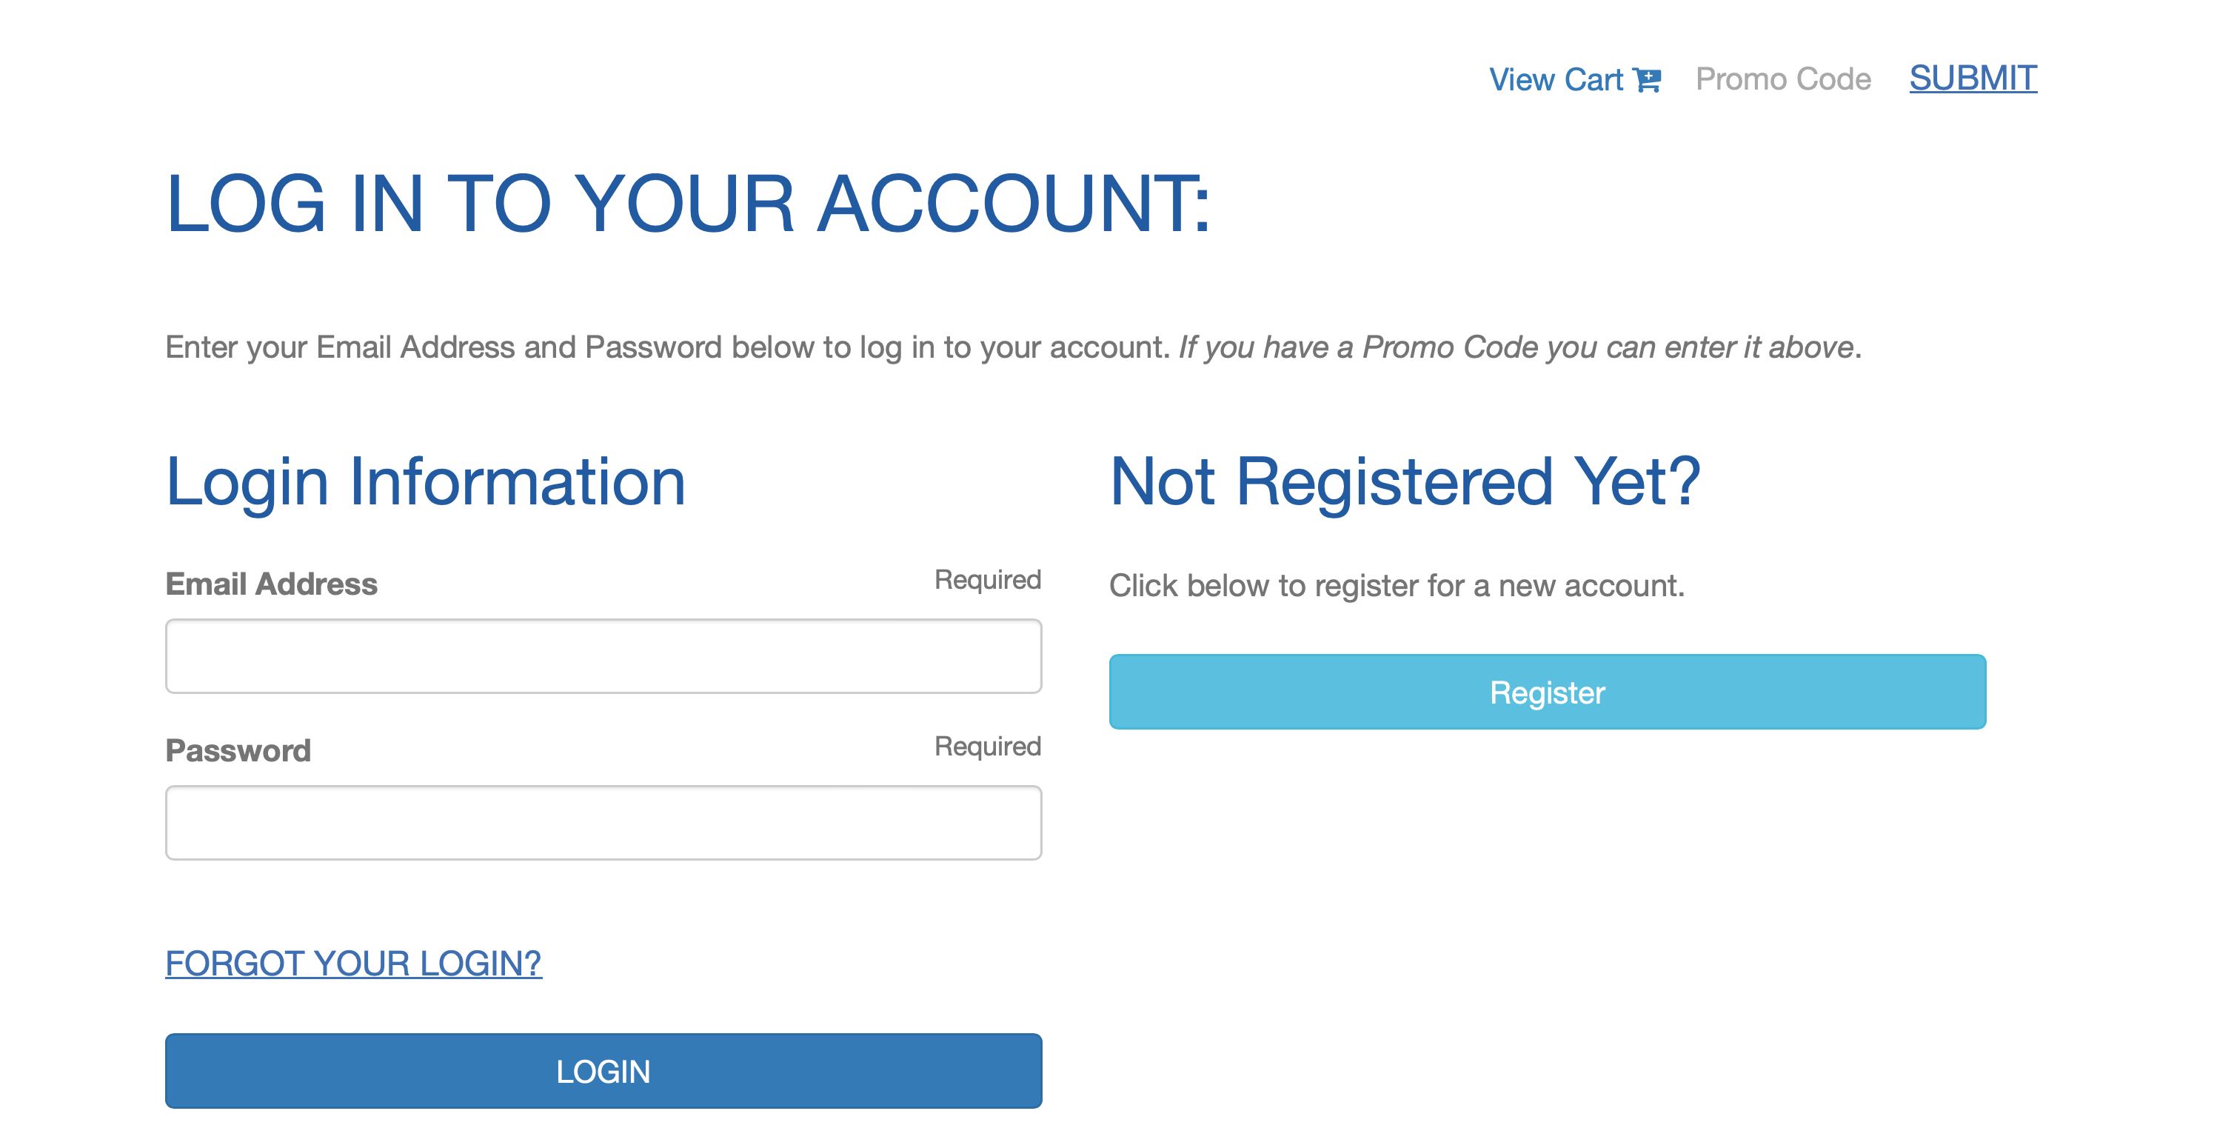Click the bold Password field label
Viewport: 2217px width, 1148px height.
pos(238,750)
